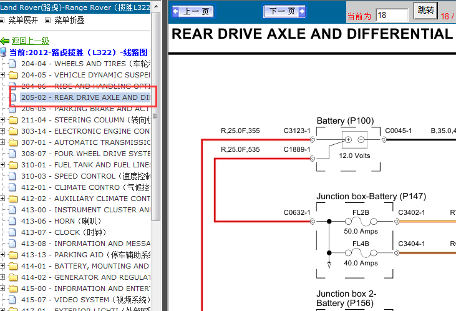
Task: Expand the 204-05 VEHICLE DYNAMIC SUSPENSION folder
Action: (2, 74)
